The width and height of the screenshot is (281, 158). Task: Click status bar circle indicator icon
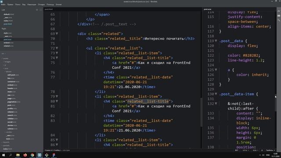click(x=262, y=150)
